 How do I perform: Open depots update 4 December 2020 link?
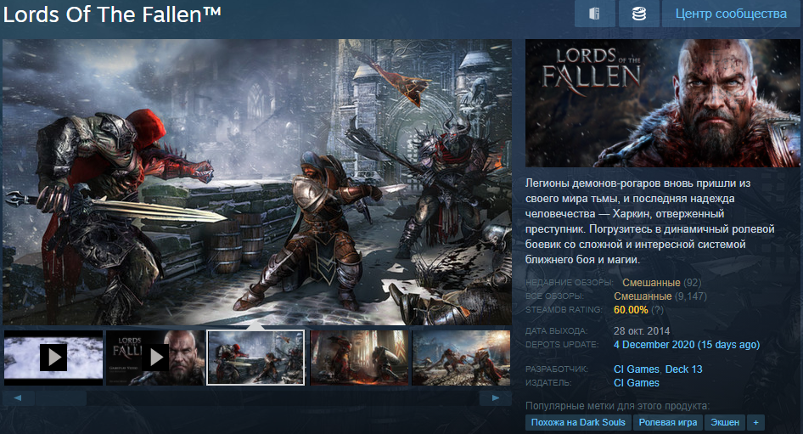click(686, 344)
